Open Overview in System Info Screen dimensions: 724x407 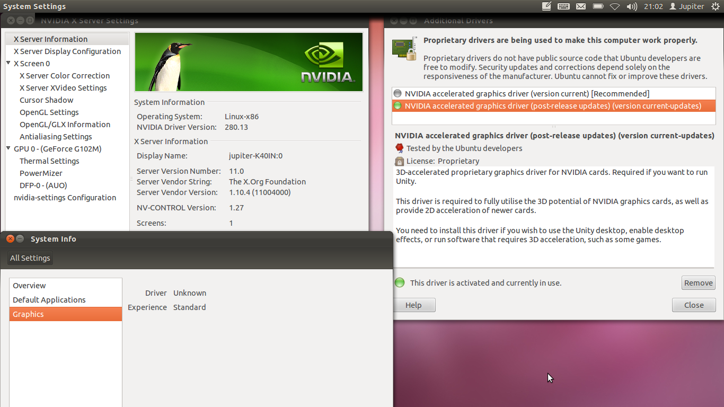click(x=66, y=286)
